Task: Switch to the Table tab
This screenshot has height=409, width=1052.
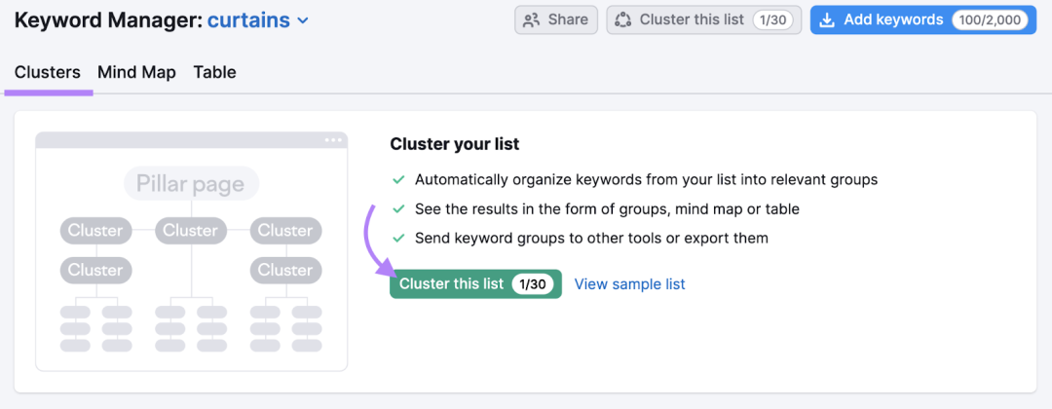Action: tap(214, 72)
